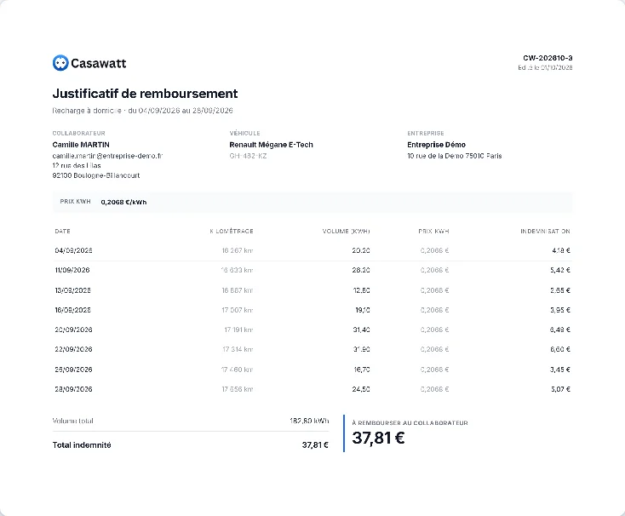Click mileage "17 314 km"
Image resolution: width=625 pixels, height=516 pixels.
(238, 349)
